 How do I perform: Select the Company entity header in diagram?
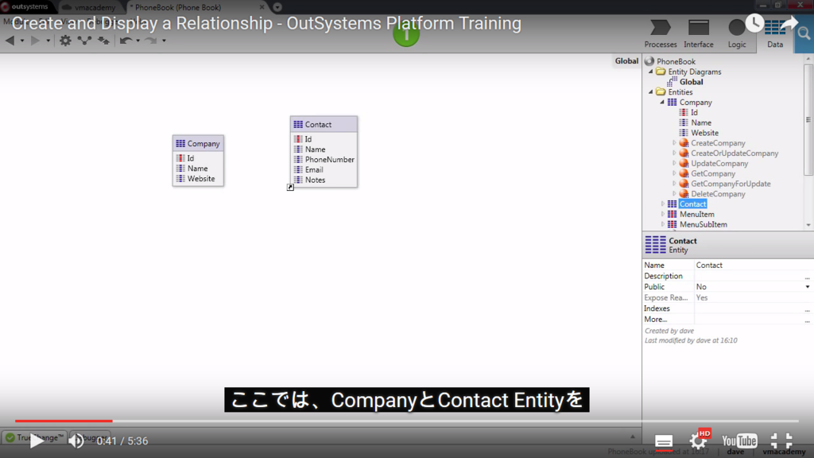pyautogui.click(x=198, y=143)
